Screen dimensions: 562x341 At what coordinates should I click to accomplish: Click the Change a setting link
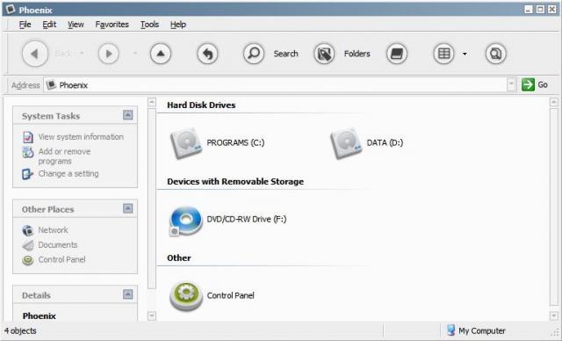point(68,173)
